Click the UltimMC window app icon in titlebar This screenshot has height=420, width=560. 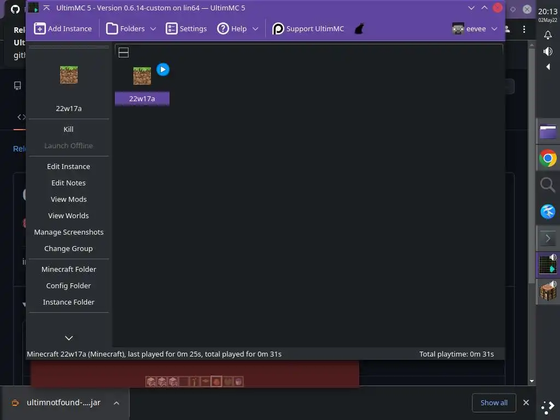pos(33,8)
